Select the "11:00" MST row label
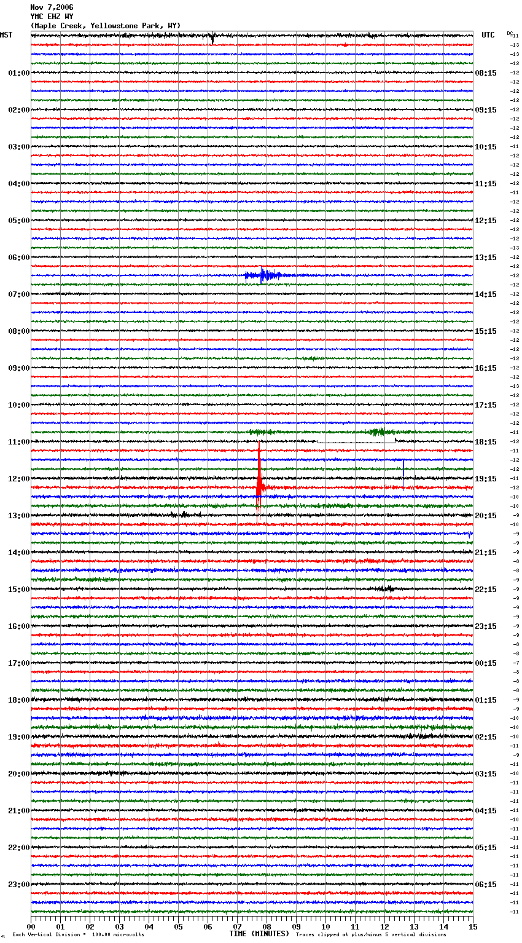 click(18, 442)
